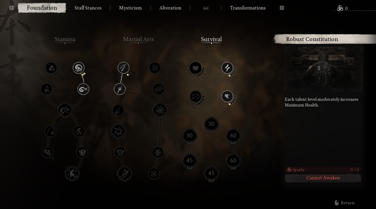This screenshot has height=209, width=376.
Task: Select the upper locked level 60 node
Action: pos(233,136)
